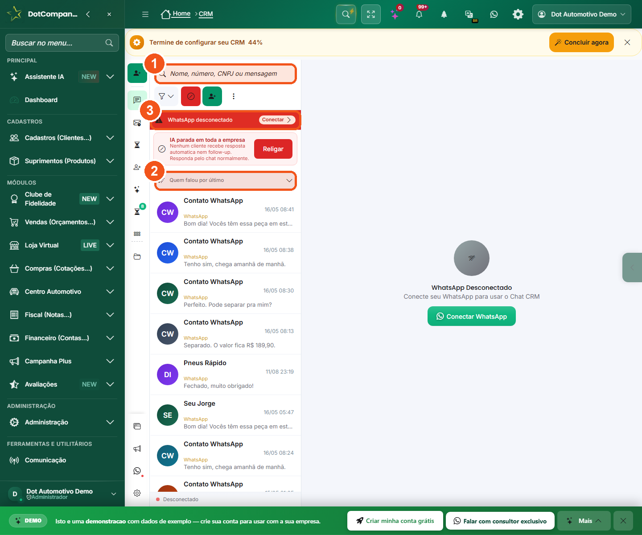Open the envelope mail icon in the CRM rail
Screen dimensions: 642x535
point(137,123)
